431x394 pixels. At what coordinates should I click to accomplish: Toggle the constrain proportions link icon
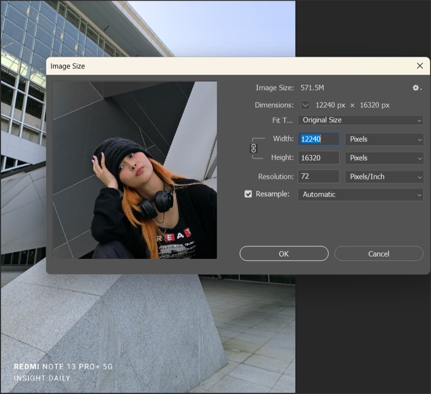[254, 148]
